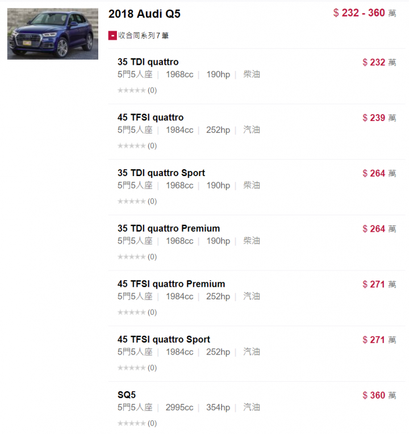Screen dimensions: 409x434
Task: Open the blue Audi Q5 thumbnail photo
Action: click(x=53, y=34)
